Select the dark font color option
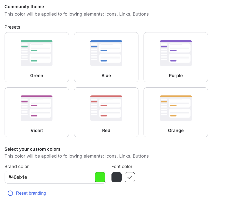The image size is (226, 201). 117,177
